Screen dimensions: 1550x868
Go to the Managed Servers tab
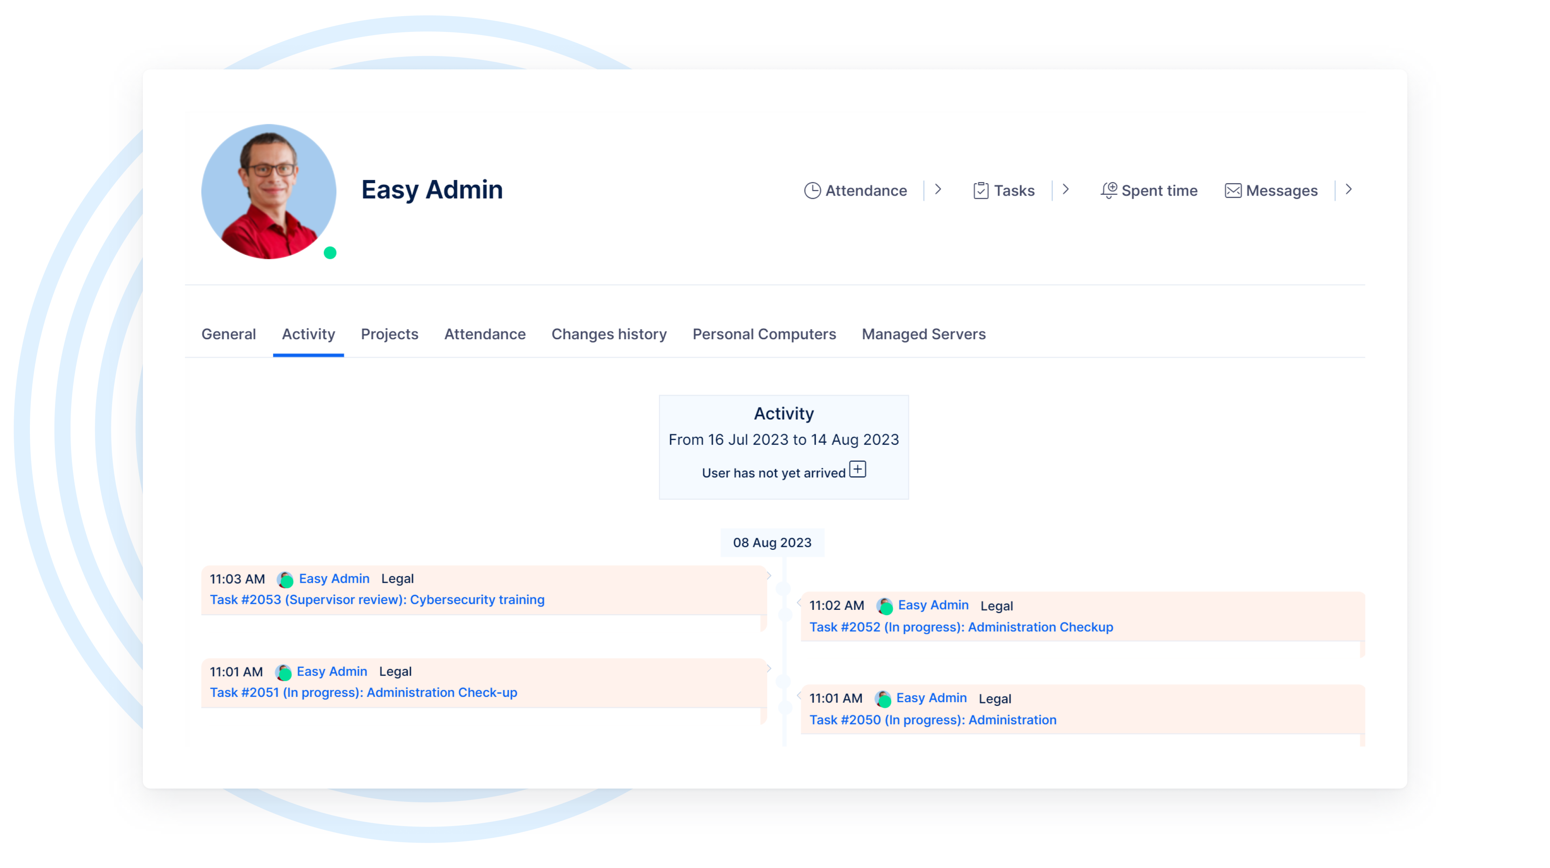point(924,334)
